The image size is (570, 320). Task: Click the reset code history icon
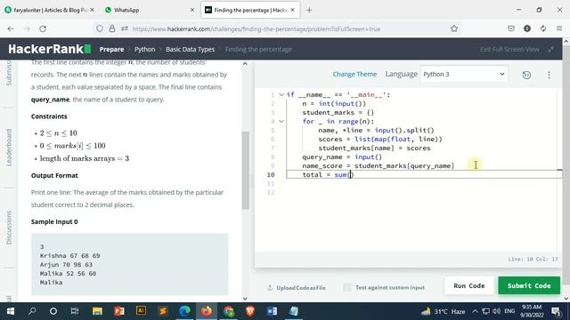[526, 75]
